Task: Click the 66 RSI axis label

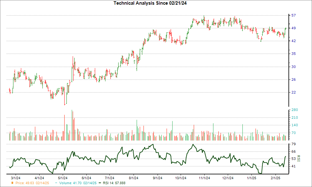Action: pyautogui.click(x=294, y=152)
